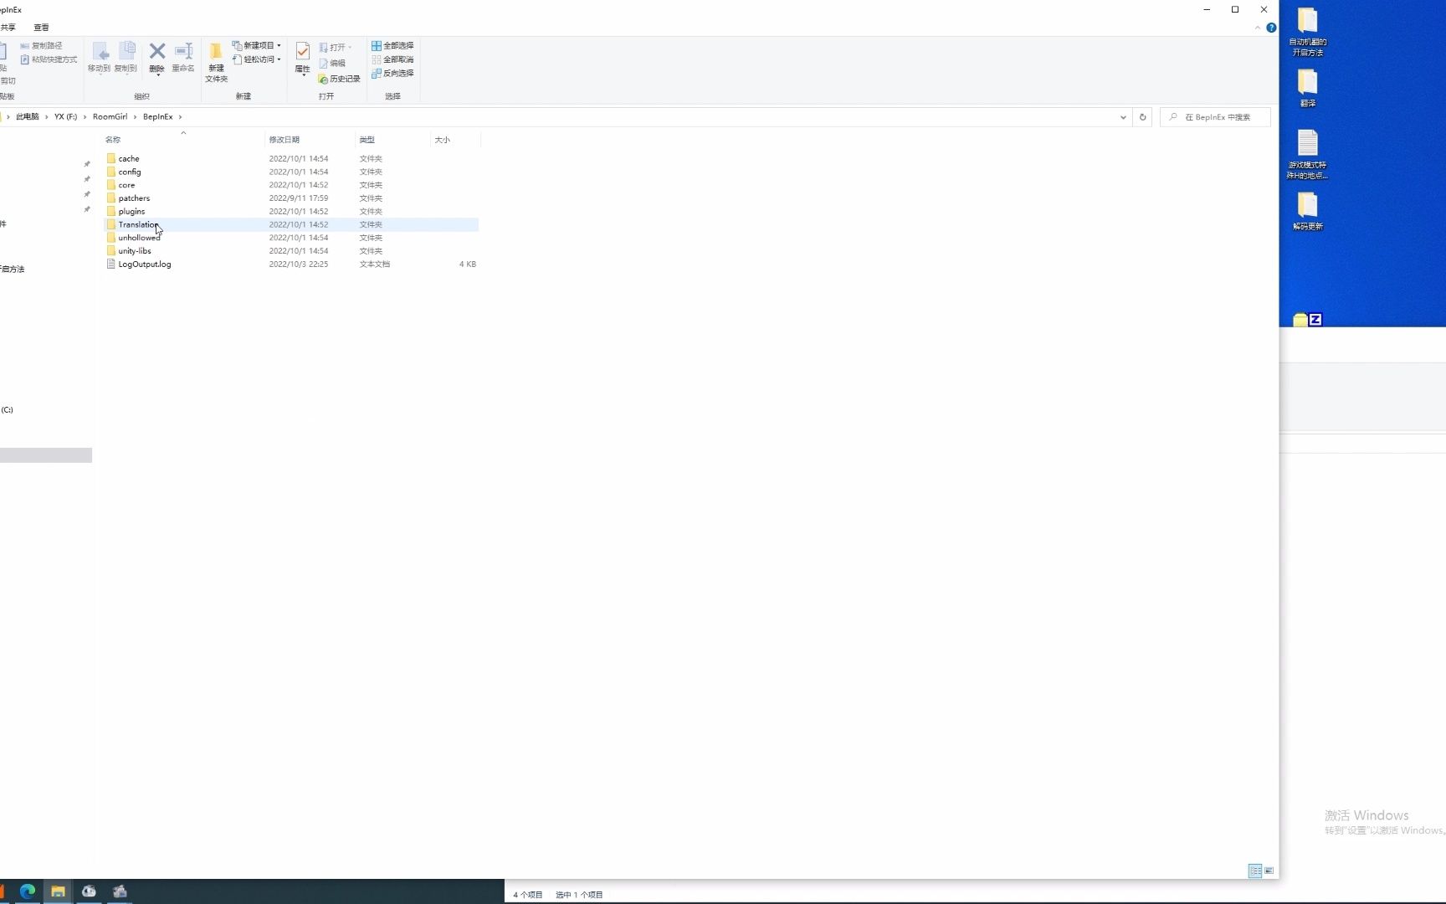
Task: Navigate to 此电脑 in the address bar
Action: 27,117
